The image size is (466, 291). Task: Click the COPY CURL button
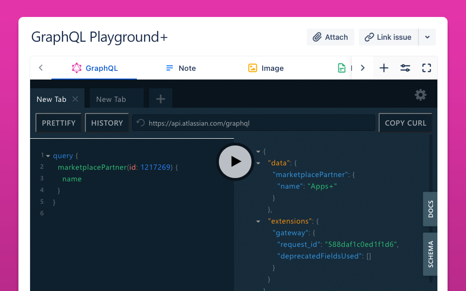point(405,123)
